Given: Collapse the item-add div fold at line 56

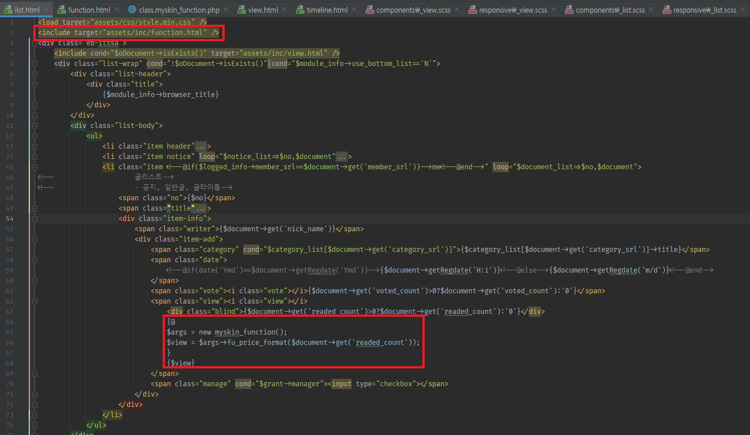Looking at the screenshot, I should click(34, 239).
